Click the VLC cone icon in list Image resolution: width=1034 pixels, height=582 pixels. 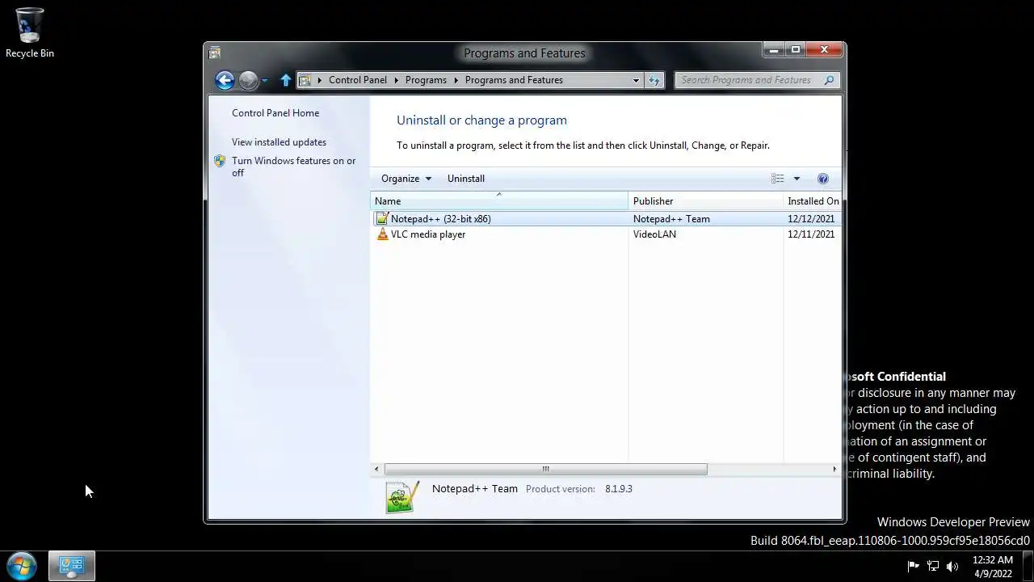pyautogui.click(x=382, y=234)
